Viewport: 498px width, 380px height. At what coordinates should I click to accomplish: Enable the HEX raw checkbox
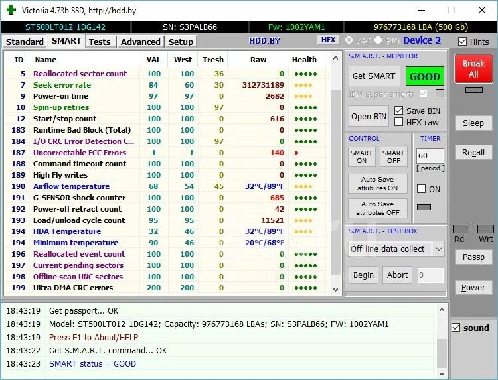398,122
